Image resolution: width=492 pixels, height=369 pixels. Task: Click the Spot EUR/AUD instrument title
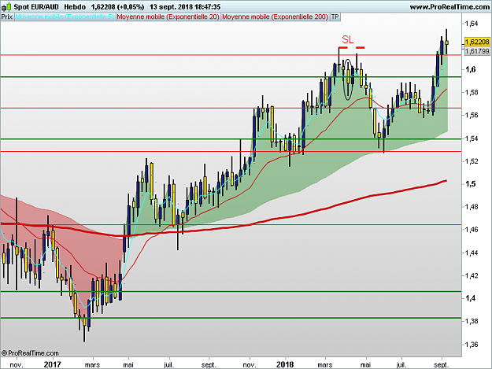(x=36, y=6)
